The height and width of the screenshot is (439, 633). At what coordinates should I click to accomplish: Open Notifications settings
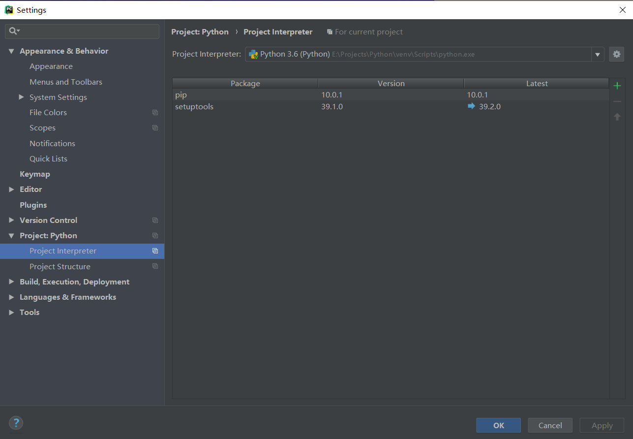(52, 143)
